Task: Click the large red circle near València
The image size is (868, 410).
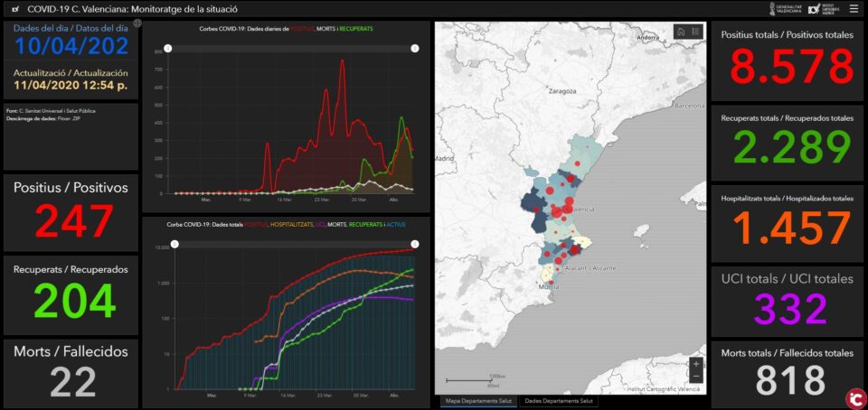Action: 557,212
